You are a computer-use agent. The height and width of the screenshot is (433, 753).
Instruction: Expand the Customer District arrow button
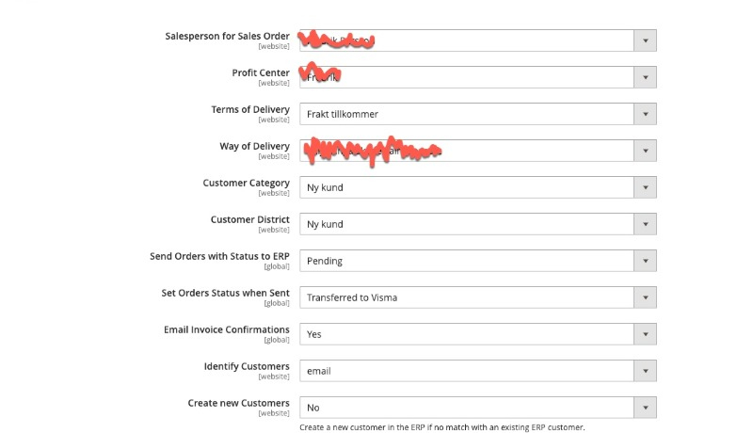(x=645, y=224)
